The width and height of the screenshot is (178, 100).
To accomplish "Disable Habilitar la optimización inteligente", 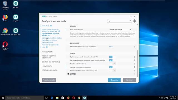I will pyautogui.click(x=112, y=67).
